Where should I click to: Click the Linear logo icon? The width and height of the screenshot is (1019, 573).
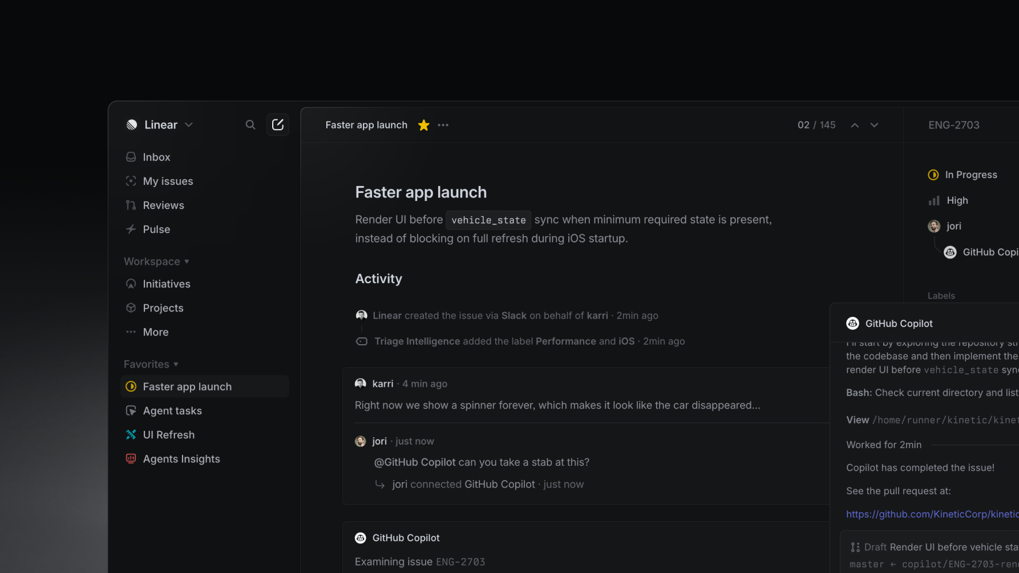tap(132, 125)
